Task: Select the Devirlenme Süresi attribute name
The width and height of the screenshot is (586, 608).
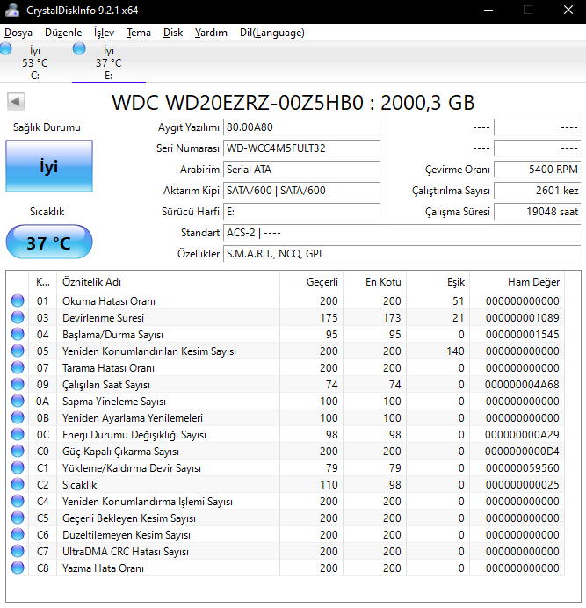Action: 103,317
